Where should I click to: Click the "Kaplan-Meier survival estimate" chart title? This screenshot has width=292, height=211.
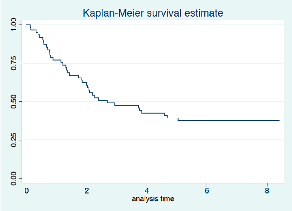153,13
